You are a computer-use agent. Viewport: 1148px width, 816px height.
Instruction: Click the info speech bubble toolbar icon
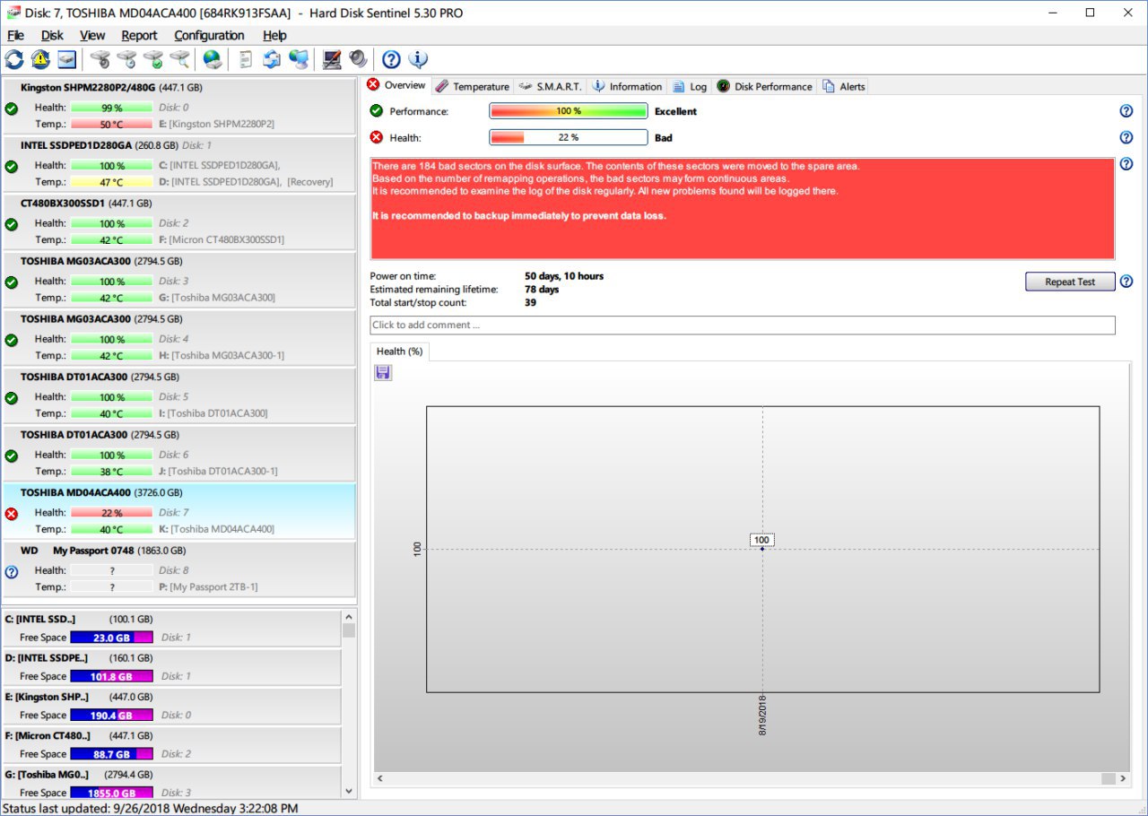(x=418, y=59)
